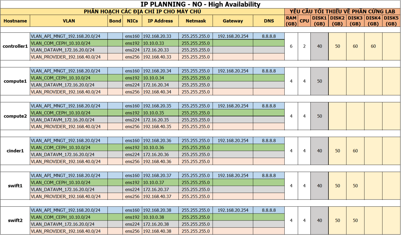Click VLAN_COM_CEPH_10.10.0/24 in swift1 block

[69, 183]
